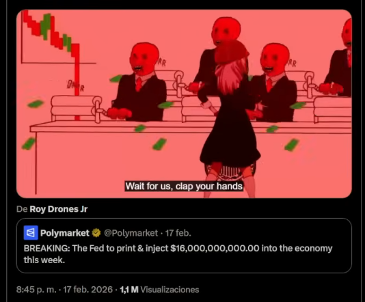Open the @Polymarket handle link
Image resolution: width=365 pixels, height=302 pixels.
tap(131, 233)
